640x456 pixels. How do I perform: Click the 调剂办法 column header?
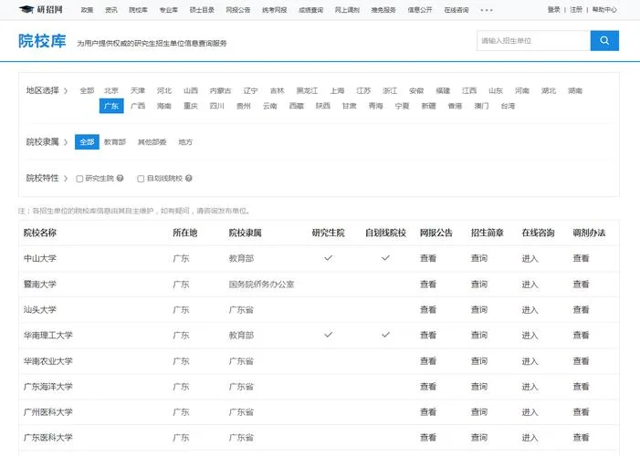[589, 233]
